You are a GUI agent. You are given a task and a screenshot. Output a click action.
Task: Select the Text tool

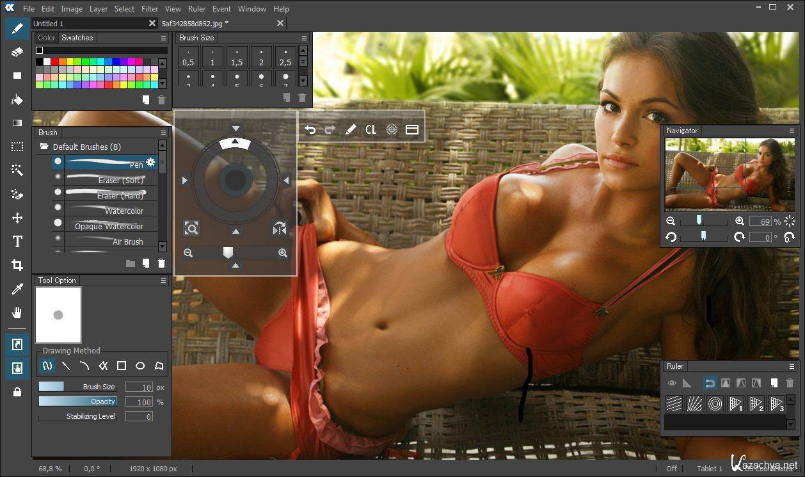pyautogui.click(x=17, y=241)
